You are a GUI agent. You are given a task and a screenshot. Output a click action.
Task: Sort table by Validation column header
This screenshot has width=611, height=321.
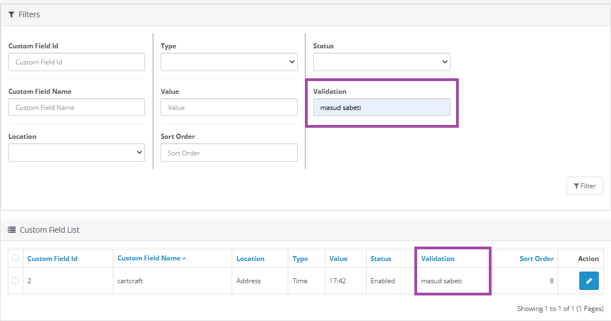tap(438, 259)
